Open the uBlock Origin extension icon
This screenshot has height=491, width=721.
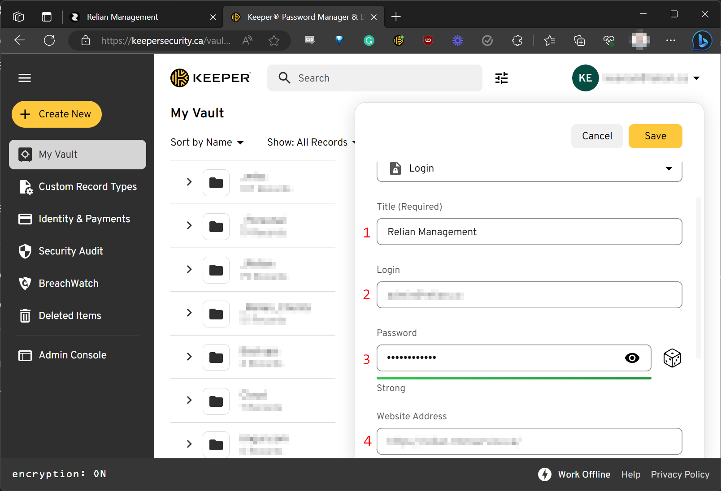(x=428, y=41)
